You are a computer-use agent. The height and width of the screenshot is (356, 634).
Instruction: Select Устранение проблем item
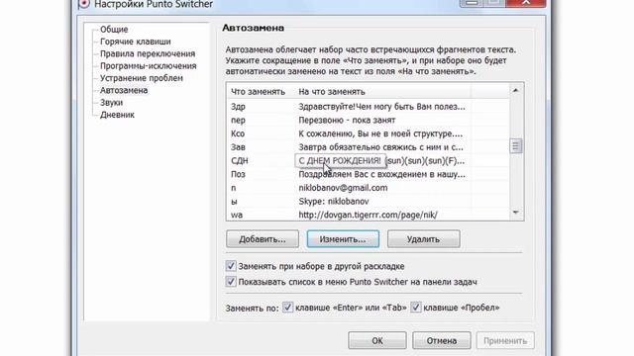click(142, 78)
